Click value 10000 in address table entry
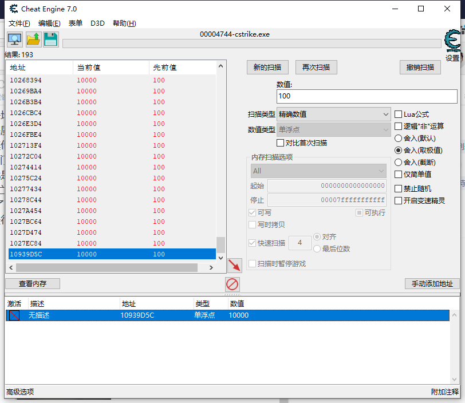This screenshot has height=403, width=465. pos(239,315)
